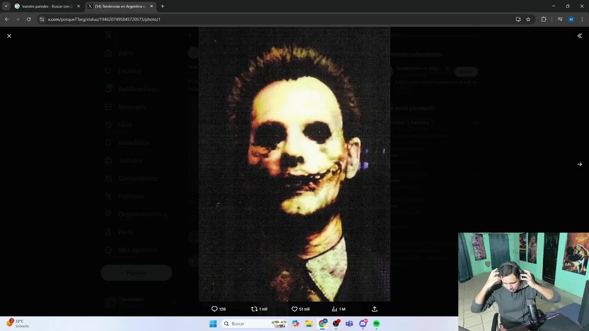Open Microsoft Teams from the taskbar

[349, 324]
